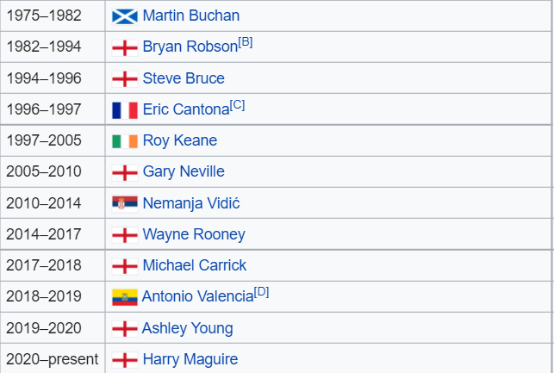Open the Roy Keane page link
The height and width of the screenshot is (373, 554).
pos(180,140)
